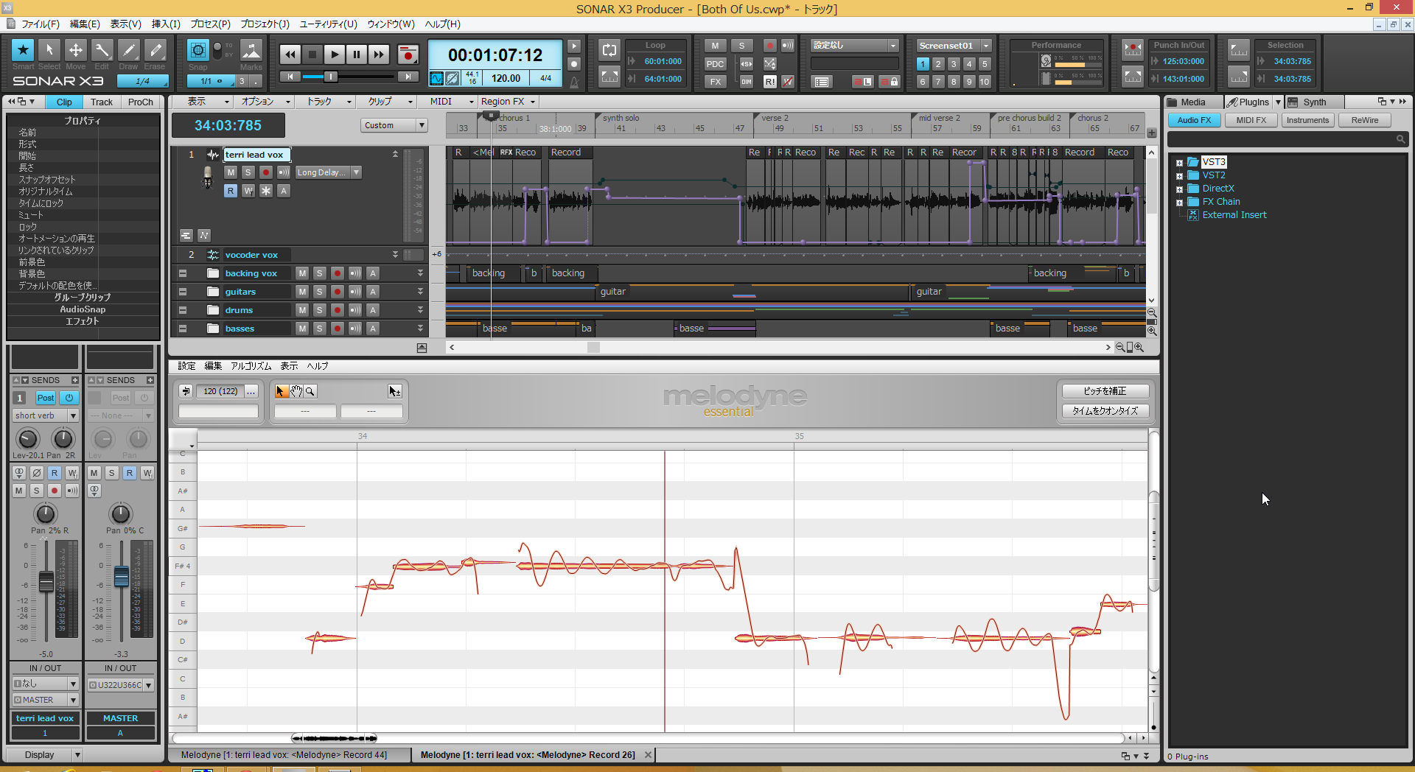This screenshot has width=1415, height=772.
Task: Open the short verb send dropdown
Action: [x=73, y=415]
